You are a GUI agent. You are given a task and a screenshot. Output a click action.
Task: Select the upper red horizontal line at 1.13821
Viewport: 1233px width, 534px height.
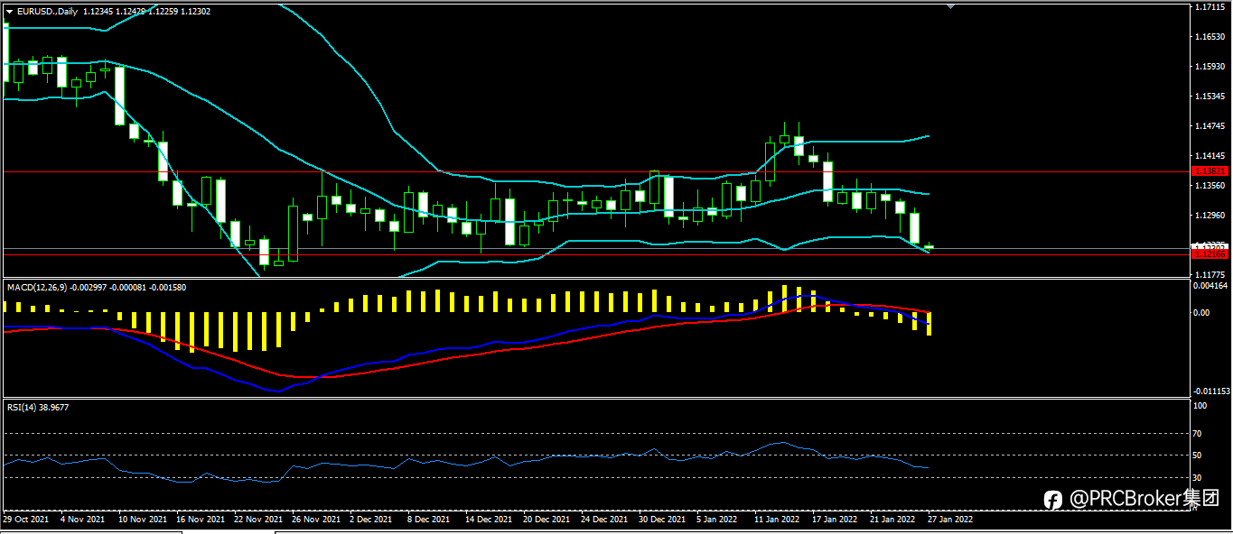pyautogui.click(x=596, y=170)
